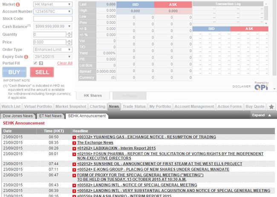Open the My Portfolio tab
The width and height of the screenshot is (277, 197).
click(x=160, y=107)
